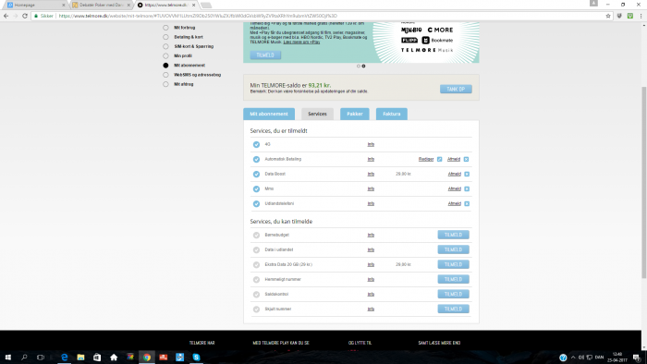Click the blue checkmark icon beside 4G
Screen dimensions: 647x364
[x=256, y=144]
